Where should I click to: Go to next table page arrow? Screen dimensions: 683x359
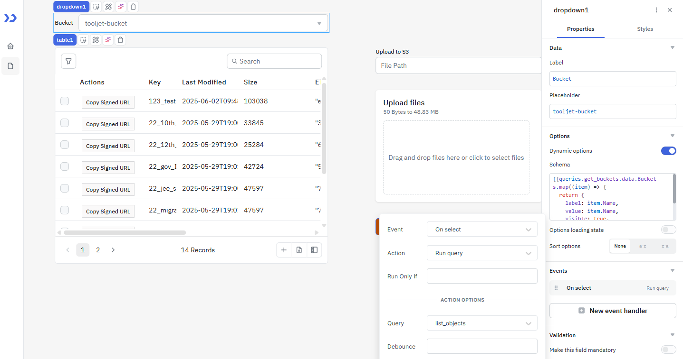click(x=113, y=250)
